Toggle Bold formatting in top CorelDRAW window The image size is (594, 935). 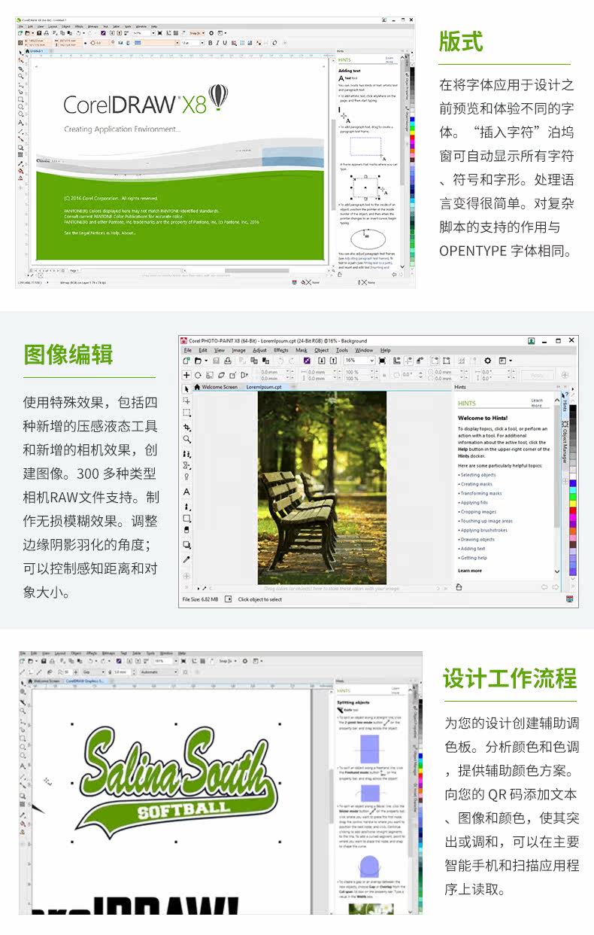(x=211, y=43)
